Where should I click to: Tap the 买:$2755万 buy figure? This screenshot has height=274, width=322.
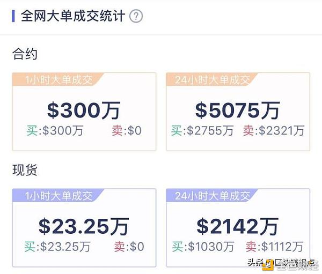[202, 130]
